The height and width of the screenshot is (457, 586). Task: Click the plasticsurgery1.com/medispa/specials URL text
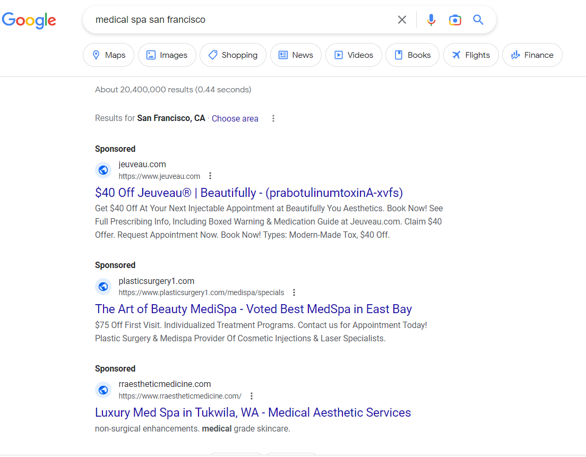(x=201, y=292)
